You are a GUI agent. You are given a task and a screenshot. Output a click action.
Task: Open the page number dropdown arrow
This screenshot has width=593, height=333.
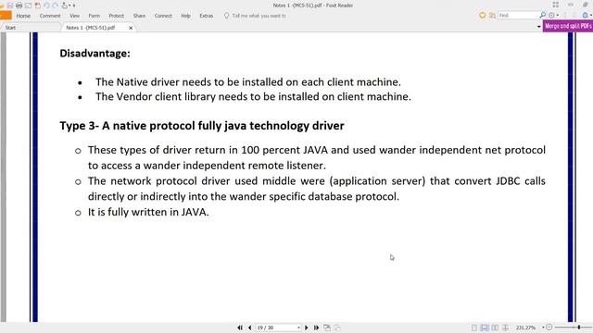point(298,327)
